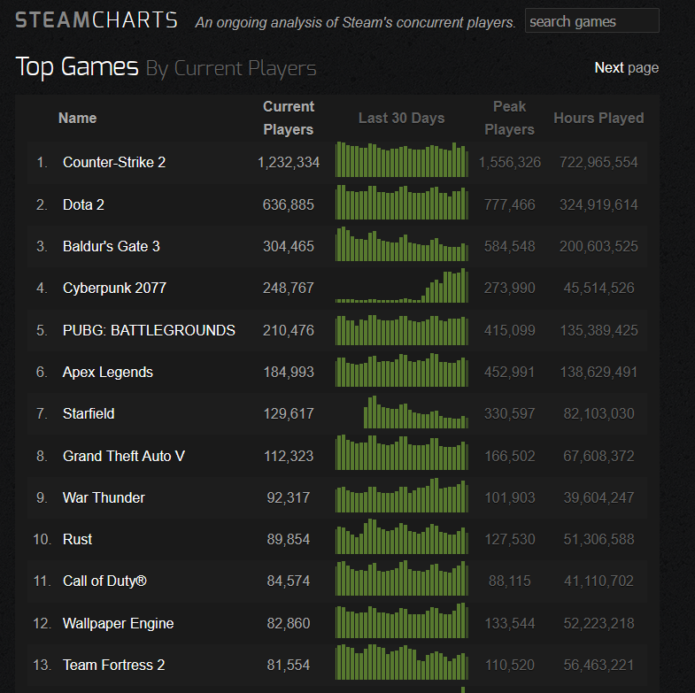
Task: Select peak players value 133,544
Action: pyautogui.click(x=510, y=623)
